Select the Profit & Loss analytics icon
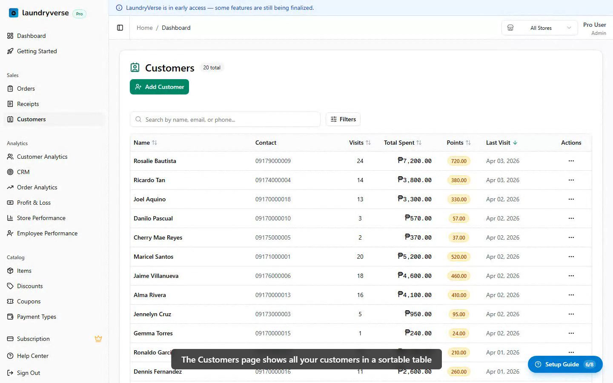The image size is (613, 383). 10,203
